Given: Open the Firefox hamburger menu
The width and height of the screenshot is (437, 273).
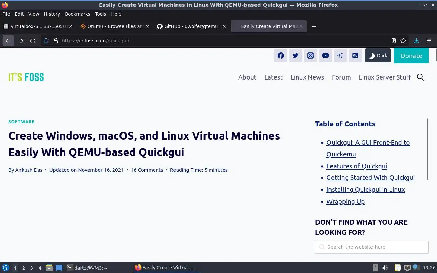Looking at the screenshot, I should [x=429, y=41].
